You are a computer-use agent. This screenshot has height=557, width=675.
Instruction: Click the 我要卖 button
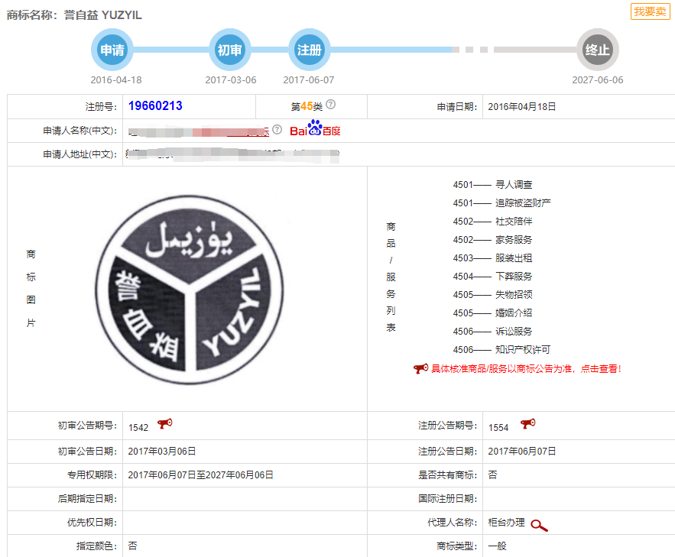(650, 11)
